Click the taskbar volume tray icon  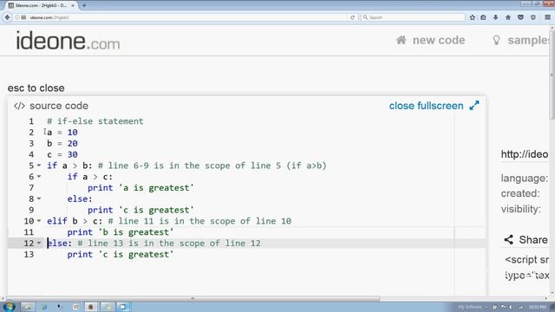511,307
